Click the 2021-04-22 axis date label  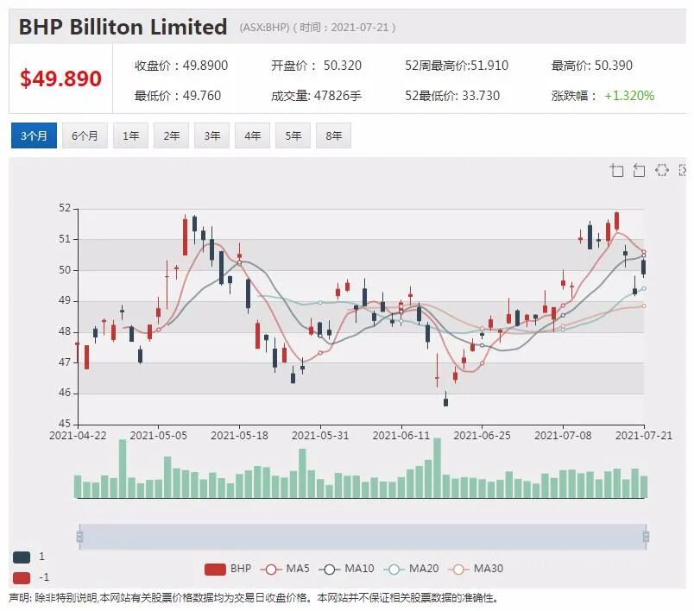78,435
